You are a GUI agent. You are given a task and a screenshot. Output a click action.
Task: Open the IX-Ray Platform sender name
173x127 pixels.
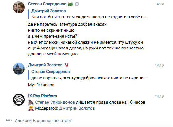pyautogui.click(x=43, y=96)
